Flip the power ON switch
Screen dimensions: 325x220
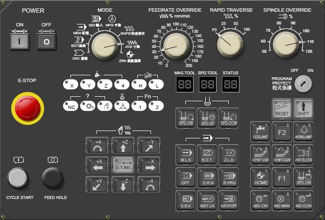coord(20,41)
